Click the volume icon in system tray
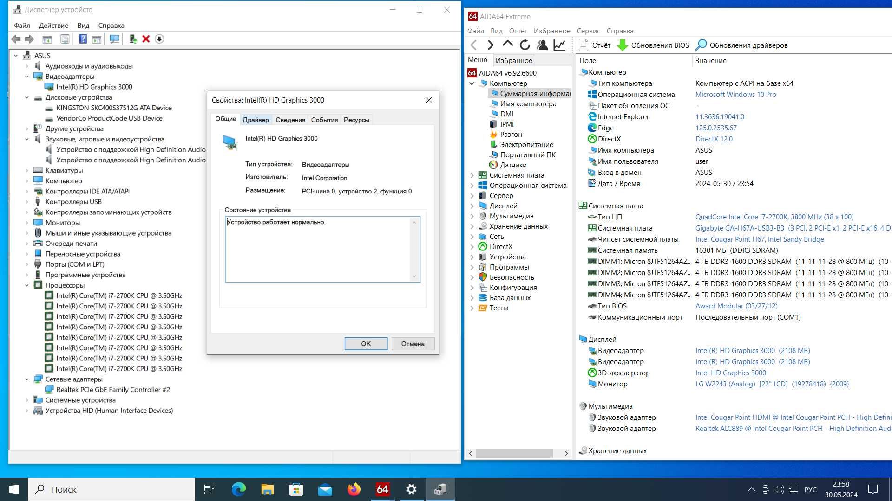892x501 pixels. 780,489
